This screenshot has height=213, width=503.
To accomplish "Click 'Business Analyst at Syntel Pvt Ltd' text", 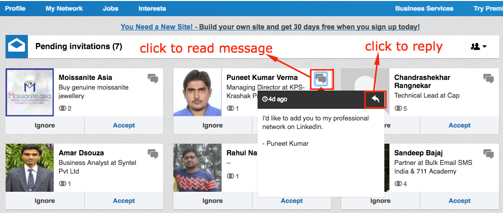I will (x=97, y=167).
